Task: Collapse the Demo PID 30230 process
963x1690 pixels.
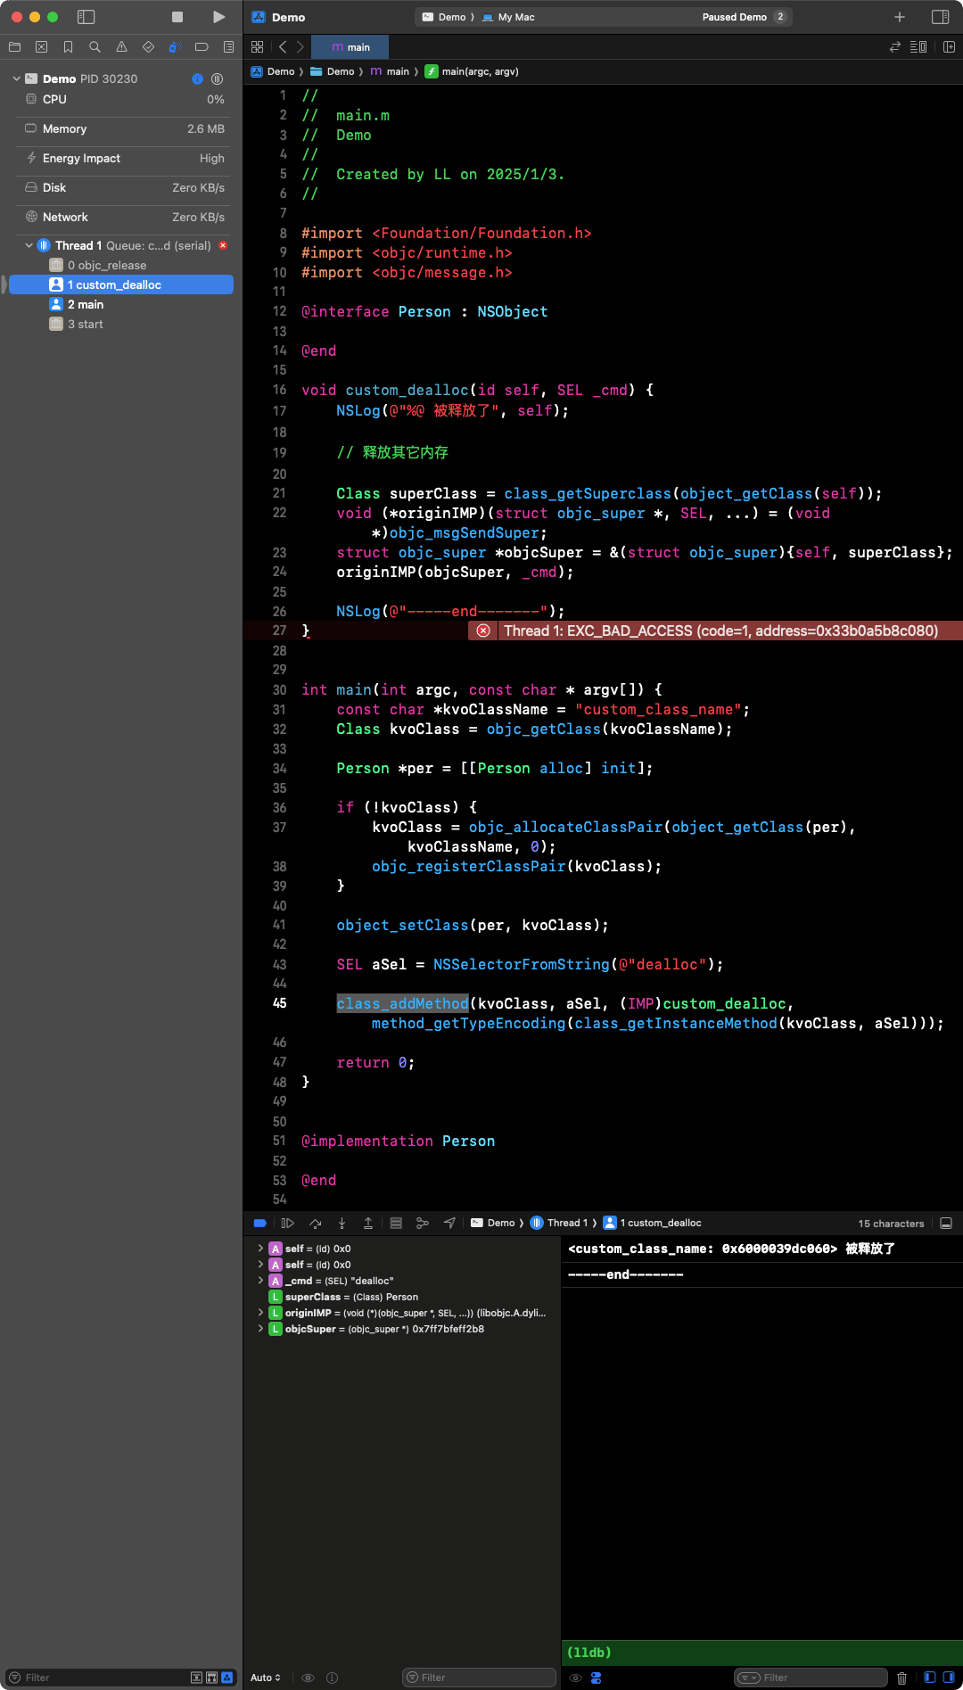Action: (16, 78)
